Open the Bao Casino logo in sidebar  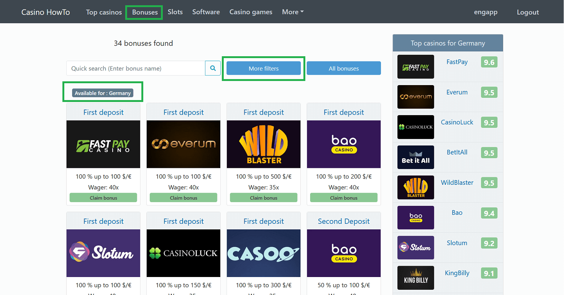point(415,217)
